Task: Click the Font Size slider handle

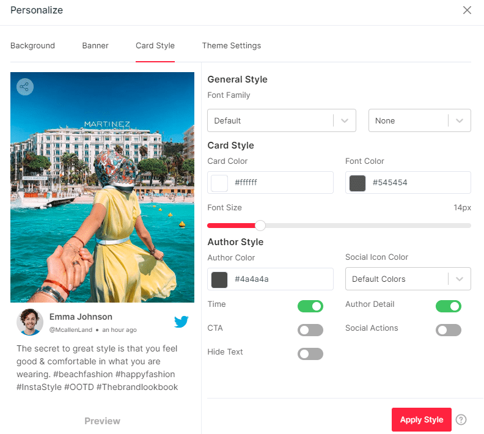Action: point(260,226)
